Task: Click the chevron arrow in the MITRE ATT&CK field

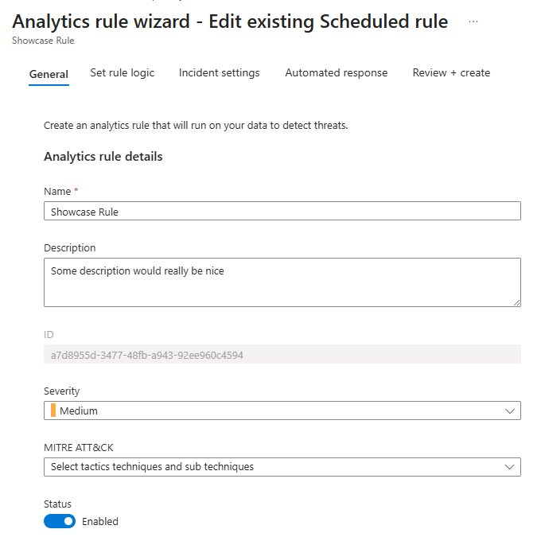Action: click(x=510, y=467)
